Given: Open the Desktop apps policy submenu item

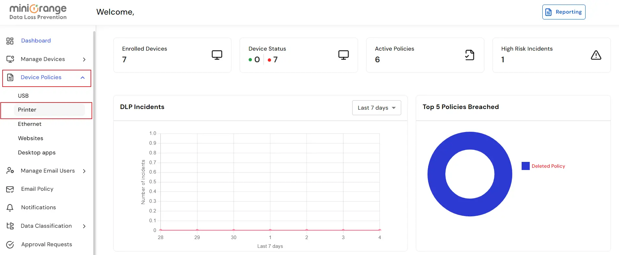Looking at the screenshot, I should (37, 152).
